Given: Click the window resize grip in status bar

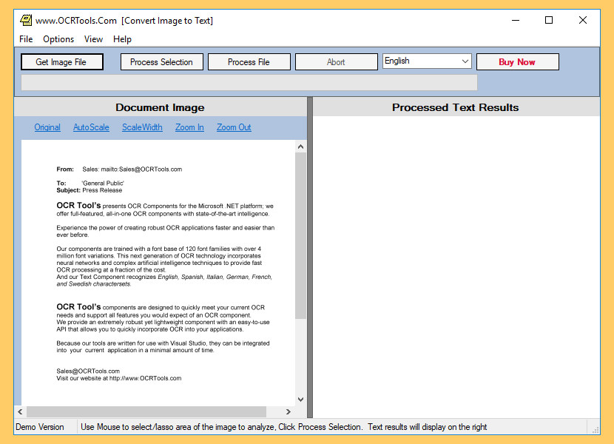Looking at the screenshot, I should pyautogui.click(x=596, y=429).
